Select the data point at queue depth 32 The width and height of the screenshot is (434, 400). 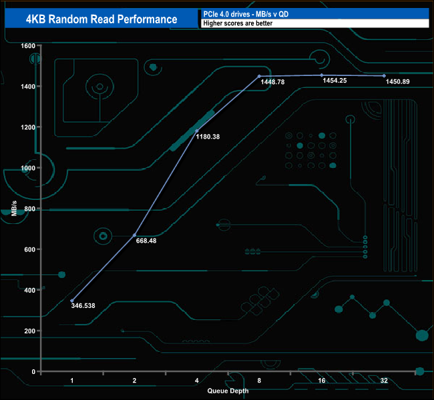pos(384,76)
